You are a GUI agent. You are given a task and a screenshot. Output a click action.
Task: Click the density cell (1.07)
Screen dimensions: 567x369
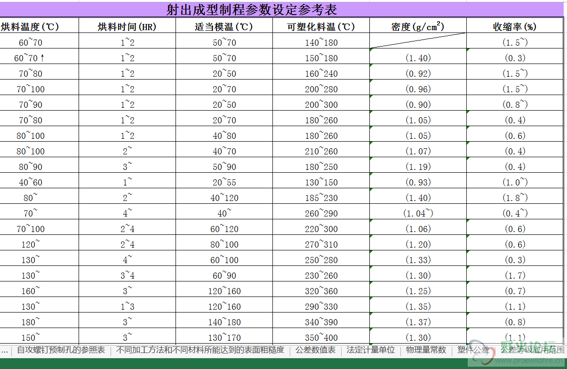tap(418, 150)
